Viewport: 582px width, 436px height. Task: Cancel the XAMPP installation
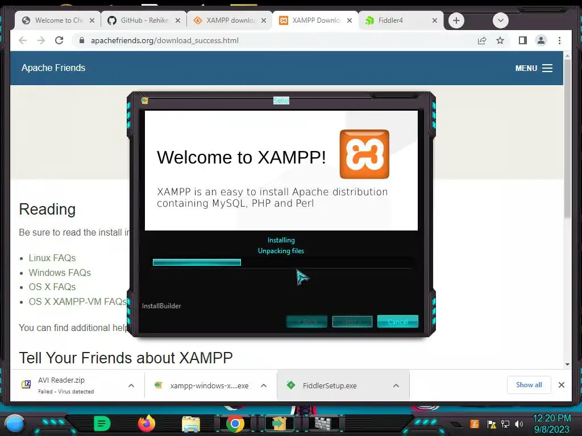pyautogui.click(x=397, y=321)
